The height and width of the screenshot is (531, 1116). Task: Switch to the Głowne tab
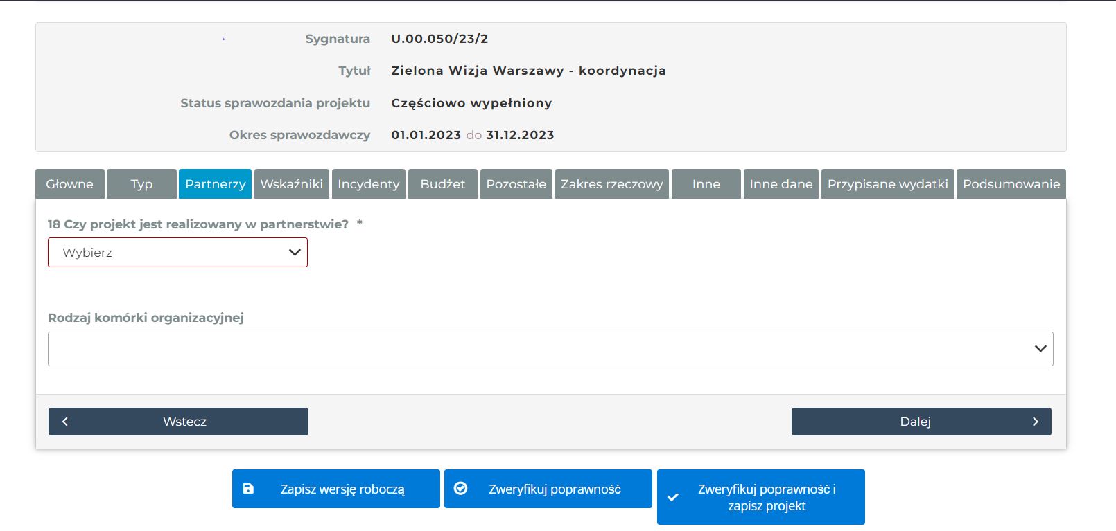tap(70, 184)
